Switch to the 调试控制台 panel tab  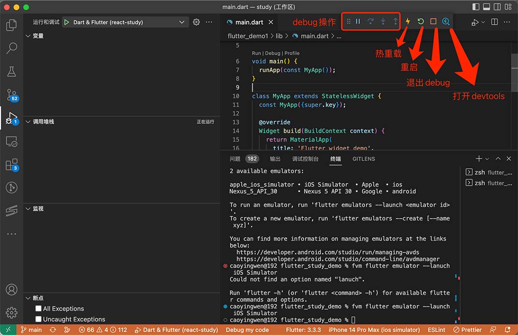[x=305, y=159]
